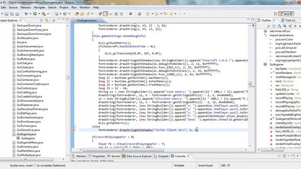This screenshot has width=301, height=169.
Task: Run the program with the green Run icon
Action: [35, 14]
